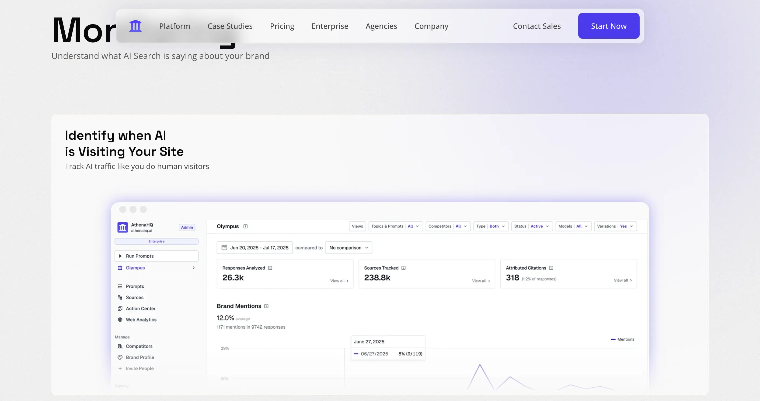Screen dimensions: 760x401
Task: View all under Sources Tracked
Action: (481, 281)
